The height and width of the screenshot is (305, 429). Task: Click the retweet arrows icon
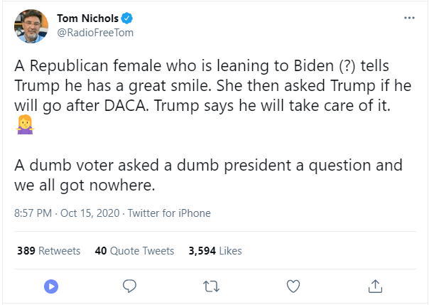point(211,286)
